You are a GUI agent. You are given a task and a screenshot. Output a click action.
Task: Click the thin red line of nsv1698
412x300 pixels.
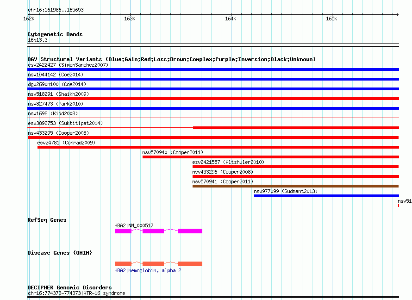click(x=213, y=118)
